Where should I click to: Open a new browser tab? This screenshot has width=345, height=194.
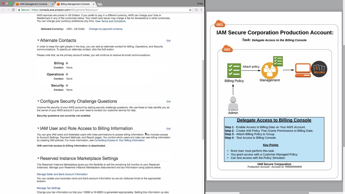(x=99, y=4)
